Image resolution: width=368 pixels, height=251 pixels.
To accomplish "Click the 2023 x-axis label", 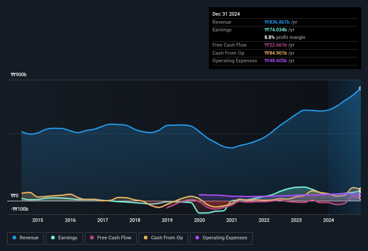I will pyautogui.click(x=296, y=220).
